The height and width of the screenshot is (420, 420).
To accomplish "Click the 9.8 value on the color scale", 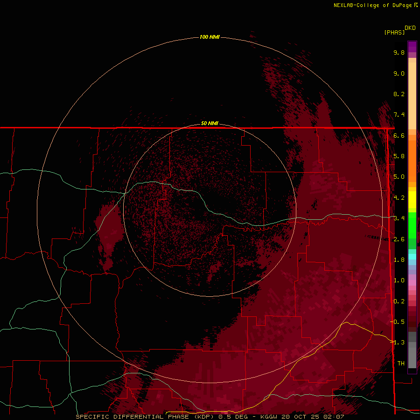I will (399, 52).
